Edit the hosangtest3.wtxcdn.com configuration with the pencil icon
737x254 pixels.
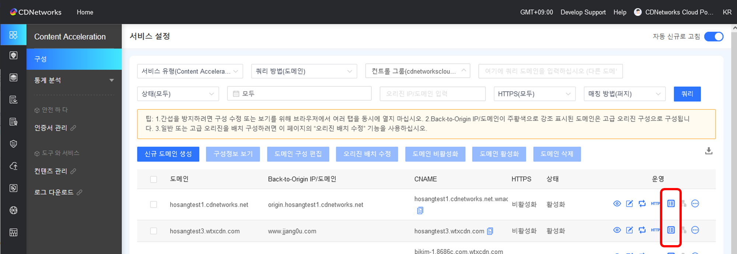point(629,230)
